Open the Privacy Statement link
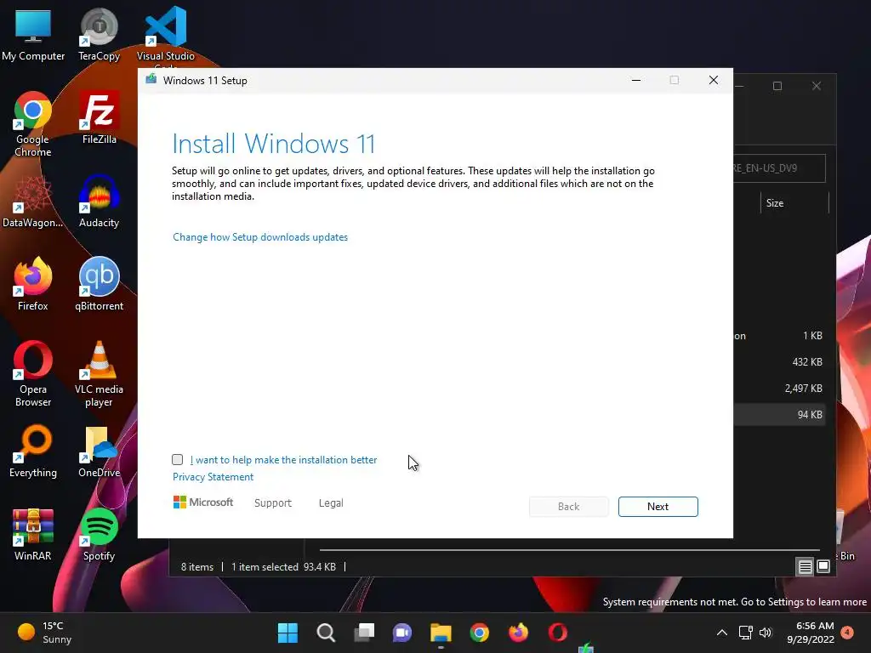The height and width of the screenshot is (653, 871). 213,477
